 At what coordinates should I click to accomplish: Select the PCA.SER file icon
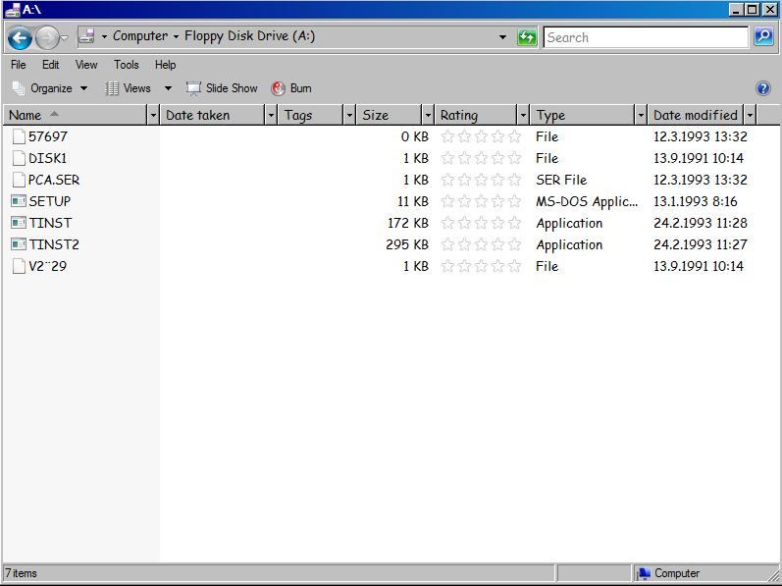coord(19,180)
